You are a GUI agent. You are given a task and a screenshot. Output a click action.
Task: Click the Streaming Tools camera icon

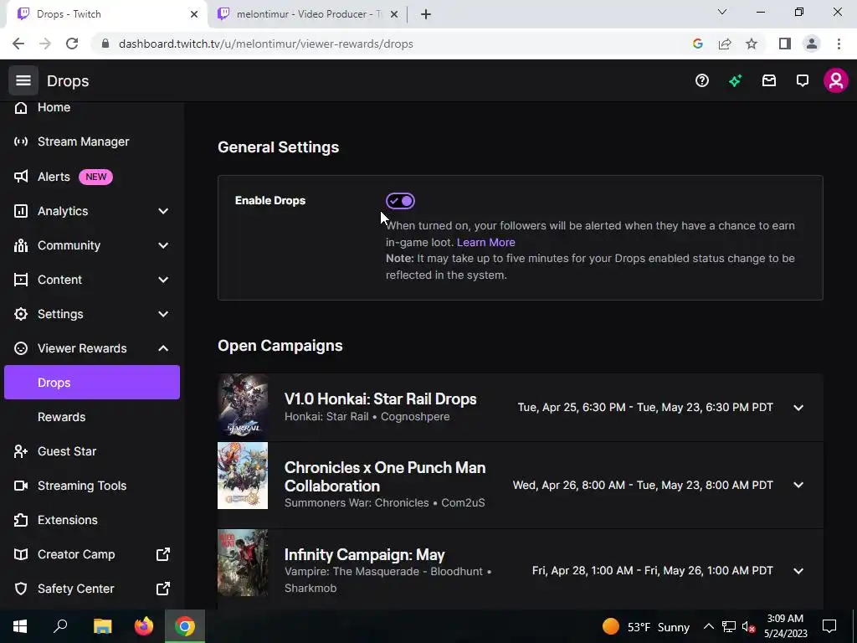pyautogui.click(x=21, y=486)
